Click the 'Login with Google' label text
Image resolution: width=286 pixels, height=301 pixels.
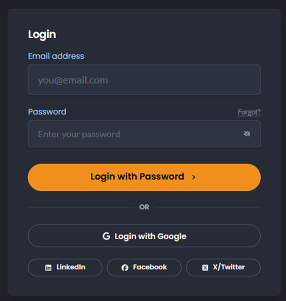click(150, 236)
